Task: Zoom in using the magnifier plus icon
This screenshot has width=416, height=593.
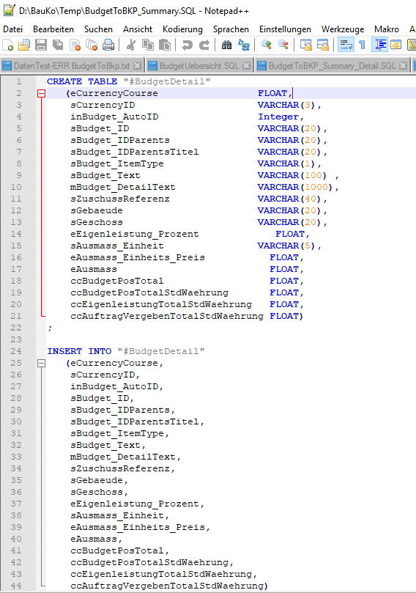Action: point(266,45)
